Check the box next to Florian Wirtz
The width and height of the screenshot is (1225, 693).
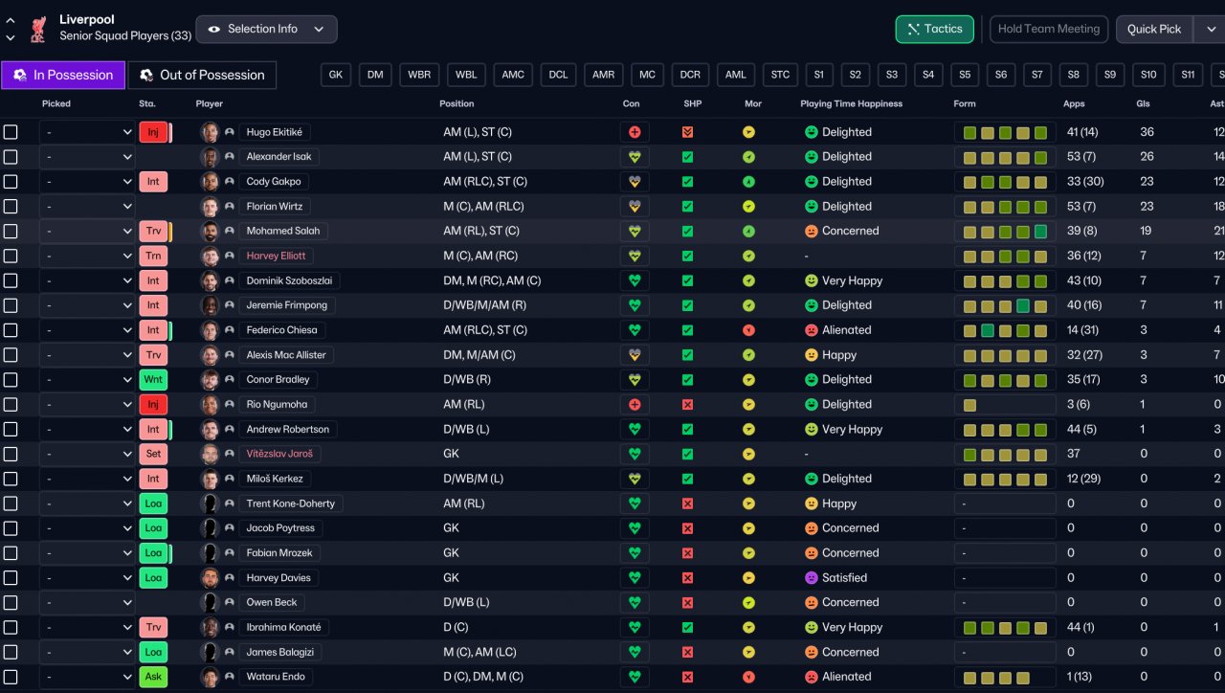pos(11,206)
